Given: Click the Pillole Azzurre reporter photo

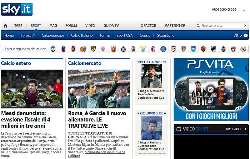Looking at the screenshot, I should 152,76.
